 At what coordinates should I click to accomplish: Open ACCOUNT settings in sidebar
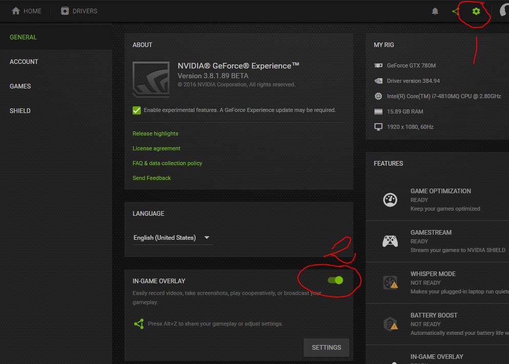pos(56,61)
